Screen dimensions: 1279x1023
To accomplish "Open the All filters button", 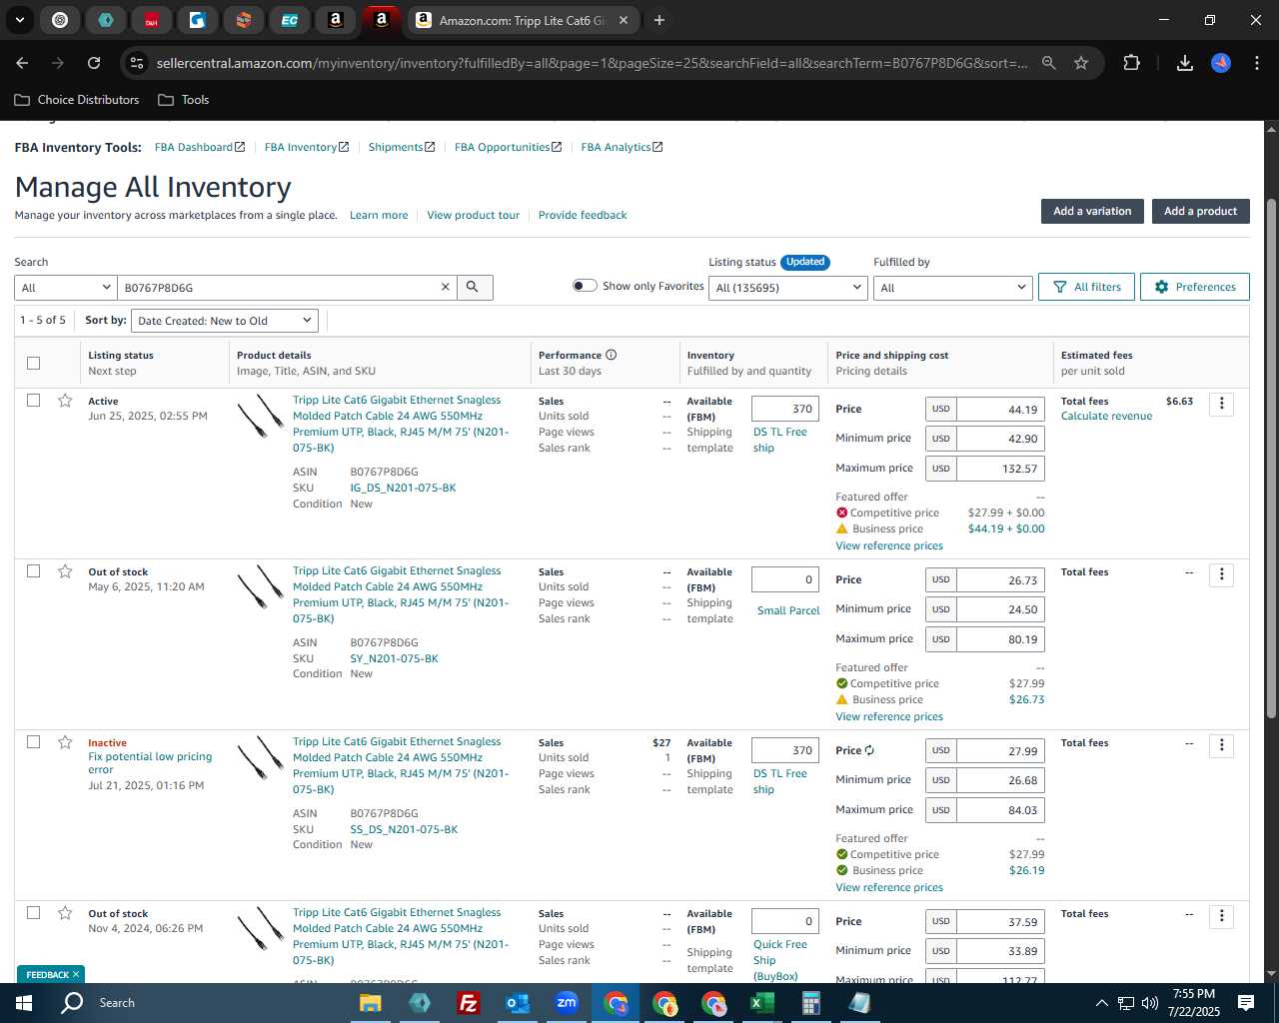I will (1086, 287).
